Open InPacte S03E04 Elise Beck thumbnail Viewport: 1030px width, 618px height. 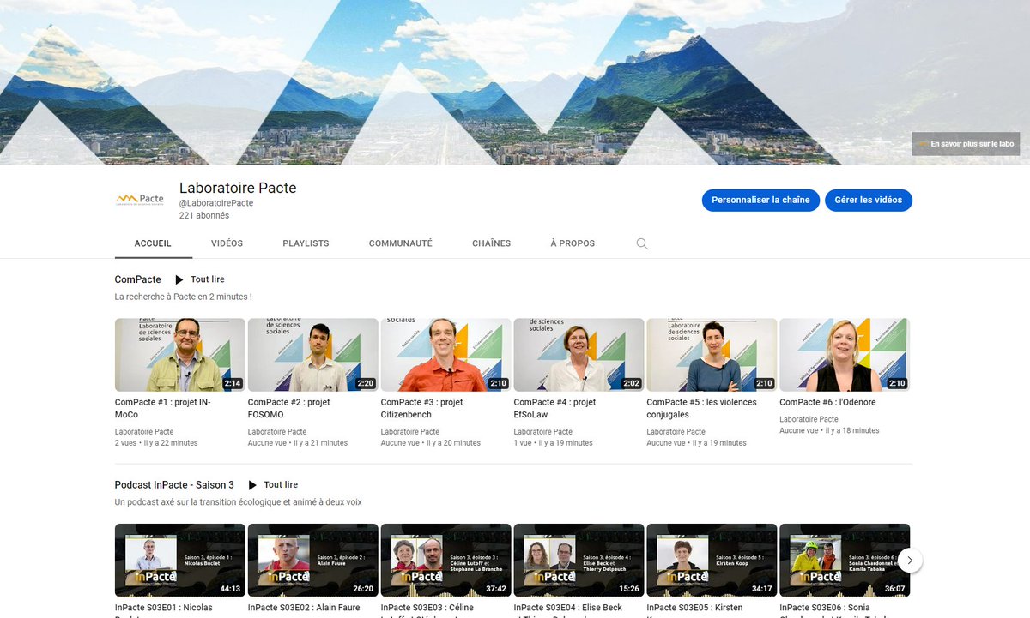click(579, 561)
